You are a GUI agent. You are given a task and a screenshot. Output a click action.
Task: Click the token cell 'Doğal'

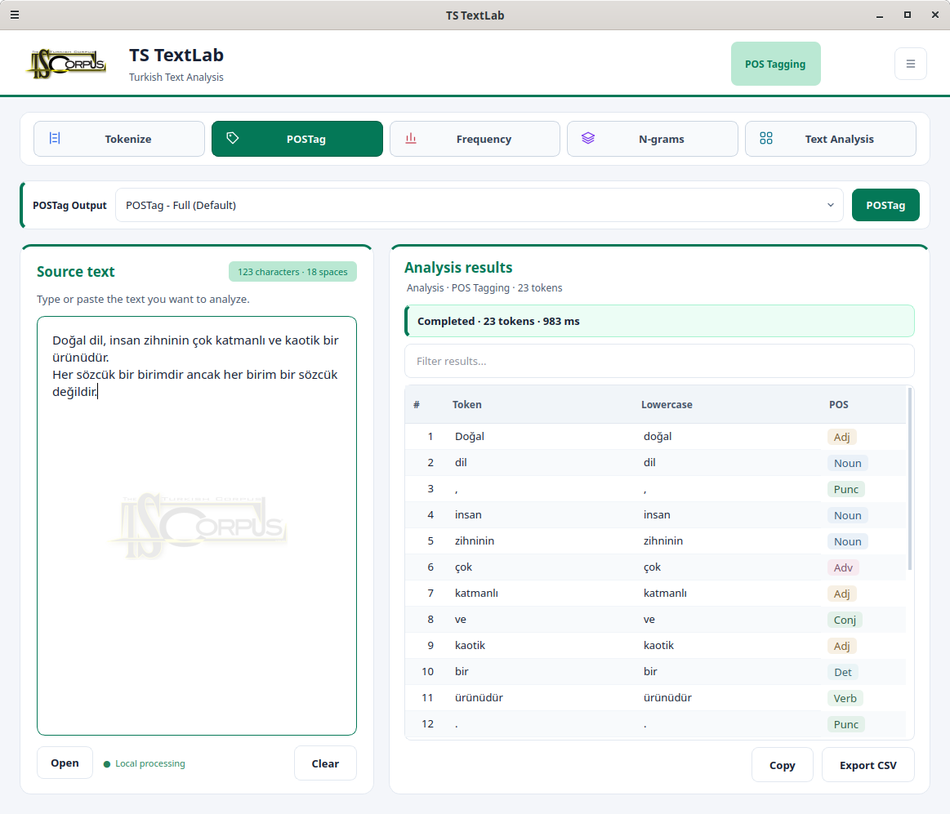[x=469, y=436]
